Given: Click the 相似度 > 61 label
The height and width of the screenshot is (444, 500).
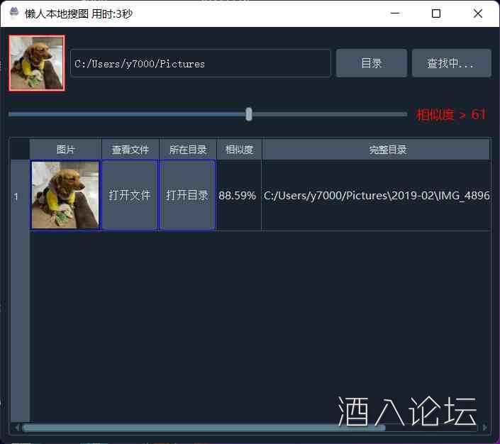Looking at the screenshot, I should 451,114.
